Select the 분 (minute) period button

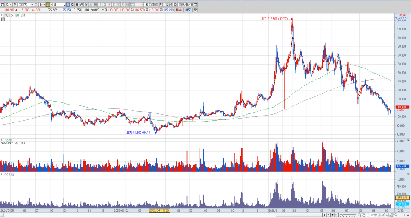coord(86,4)
